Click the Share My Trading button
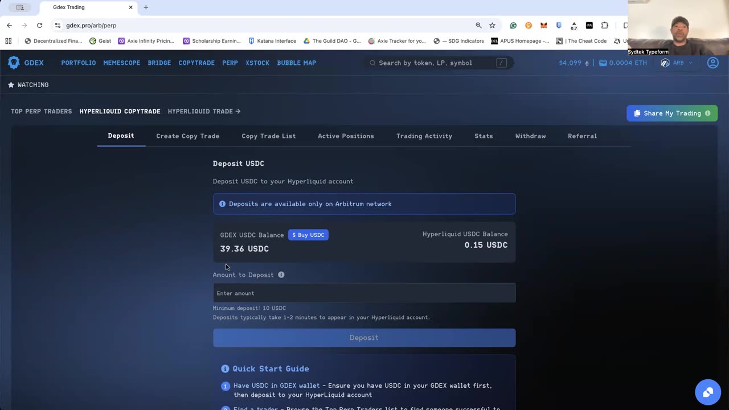The image size is (729, 410). 672,113
